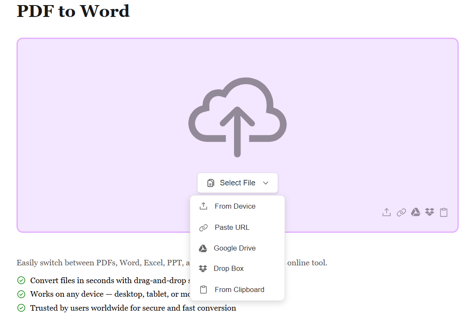Pick "Google Drive" from the file source menu
Image resolution: width=471 pixels, height=328 pixels.
[234, 248]
